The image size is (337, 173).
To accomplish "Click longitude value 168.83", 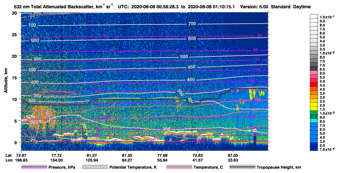I will pos(21,160).
